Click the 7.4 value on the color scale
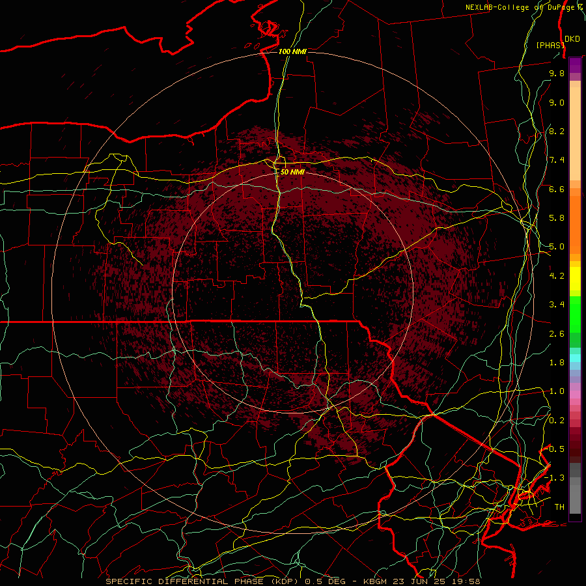The width and height of the screenshot is (586, 586). point(557,160)
